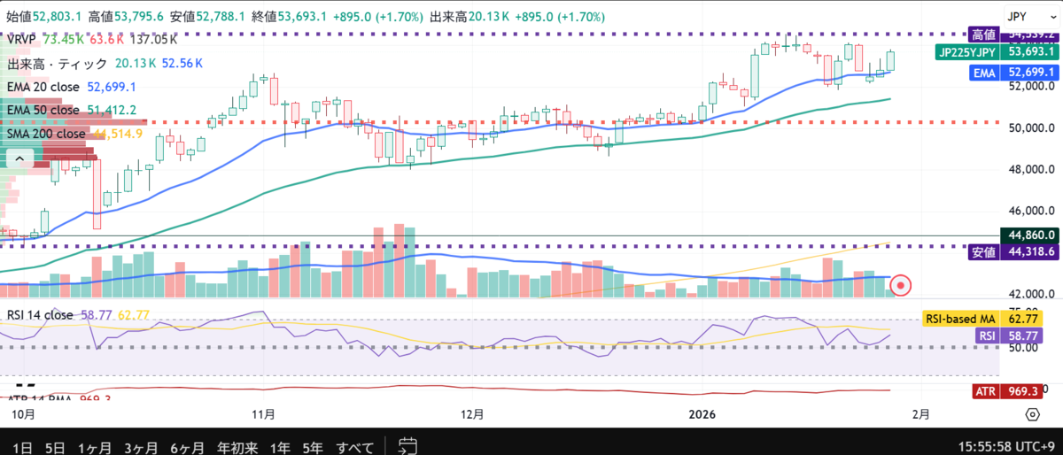Select the 6ヶ月 time range
This screenshot has width=1063, height=455.
pos(187,446)
